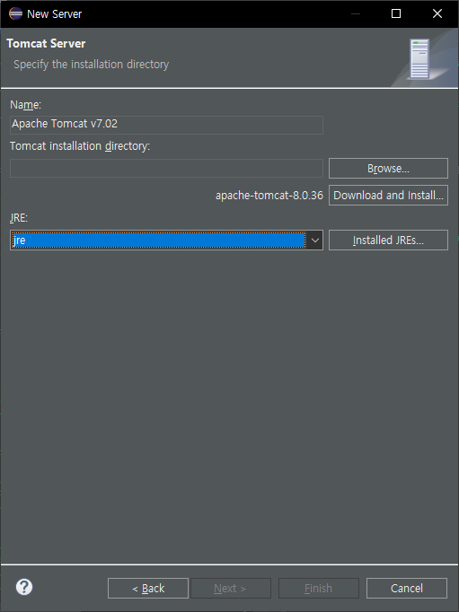Close the New Server dialog with X
The image size is (459, 612).
tap(437, 14)
